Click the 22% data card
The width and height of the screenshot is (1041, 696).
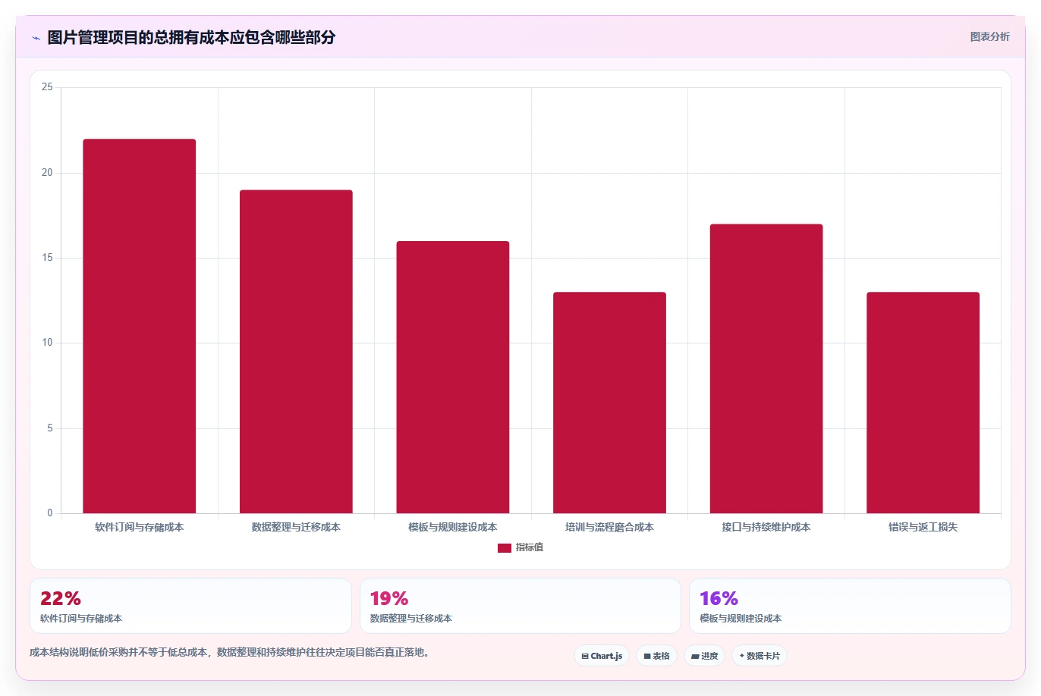pos(190,606)
